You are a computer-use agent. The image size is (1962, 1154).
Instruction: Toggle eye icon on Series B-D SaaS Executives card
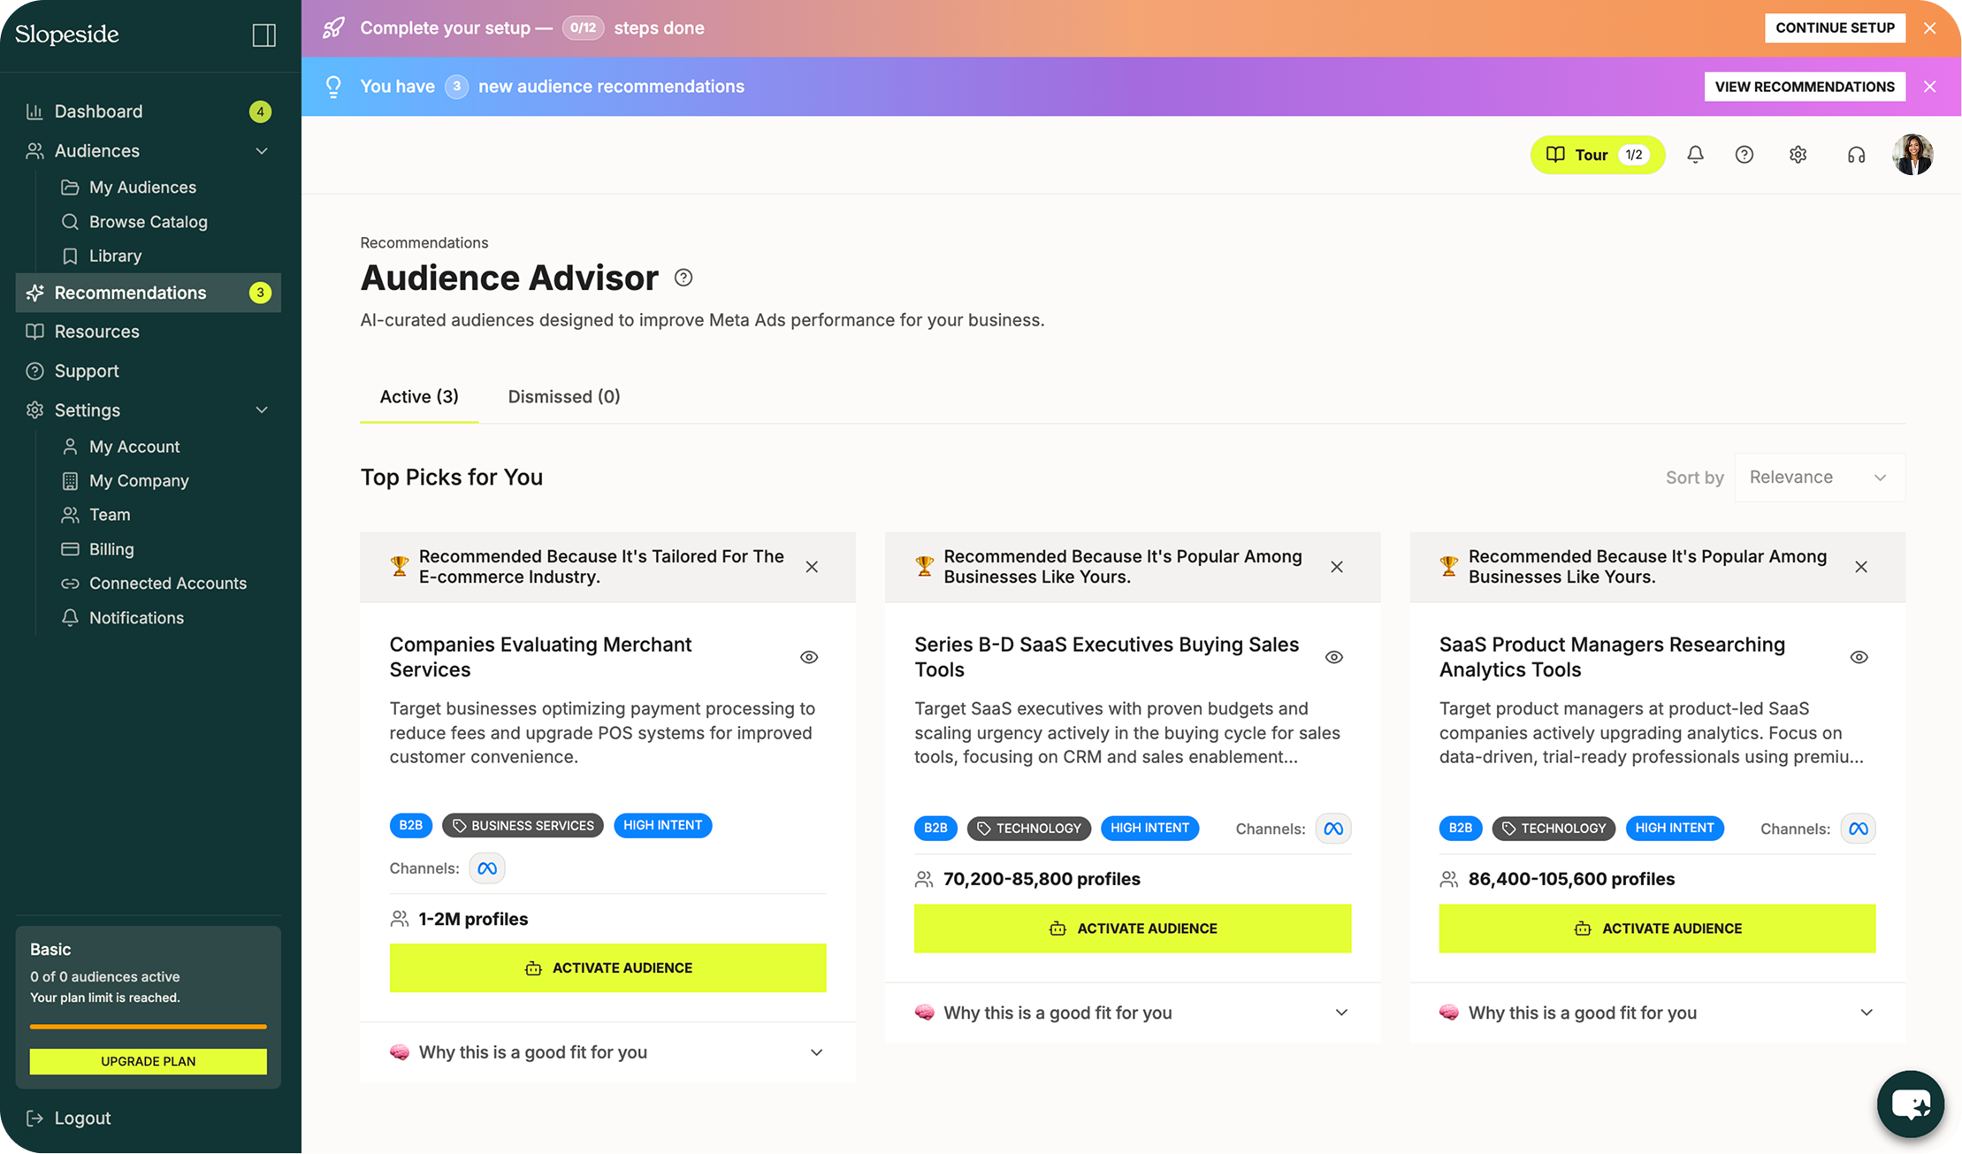click(x=1334, y=657)
